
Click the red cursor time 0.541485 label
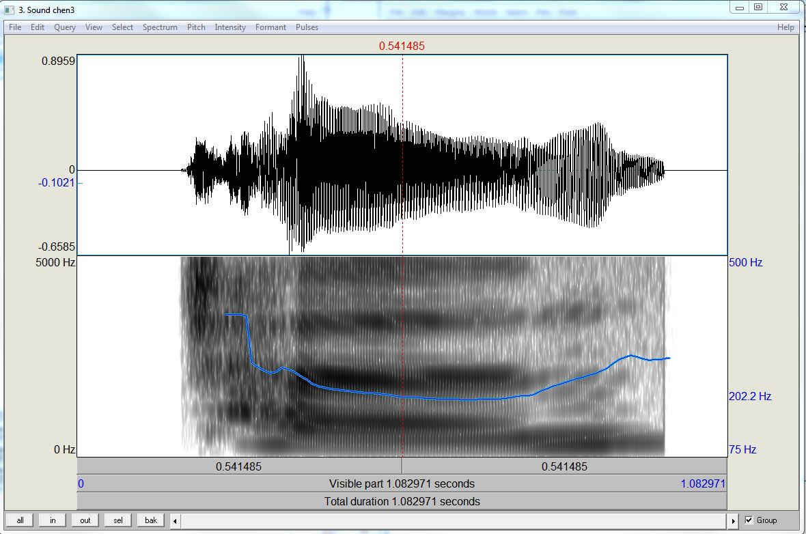click(x=402, y=46)
